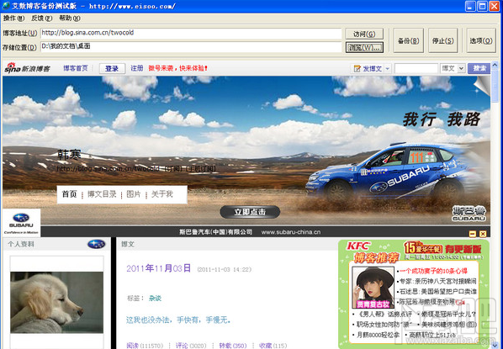This screenshot has height=349, width=503.
Task: Open the 月薪8000轻松拿 link
Action: (379, 335)
